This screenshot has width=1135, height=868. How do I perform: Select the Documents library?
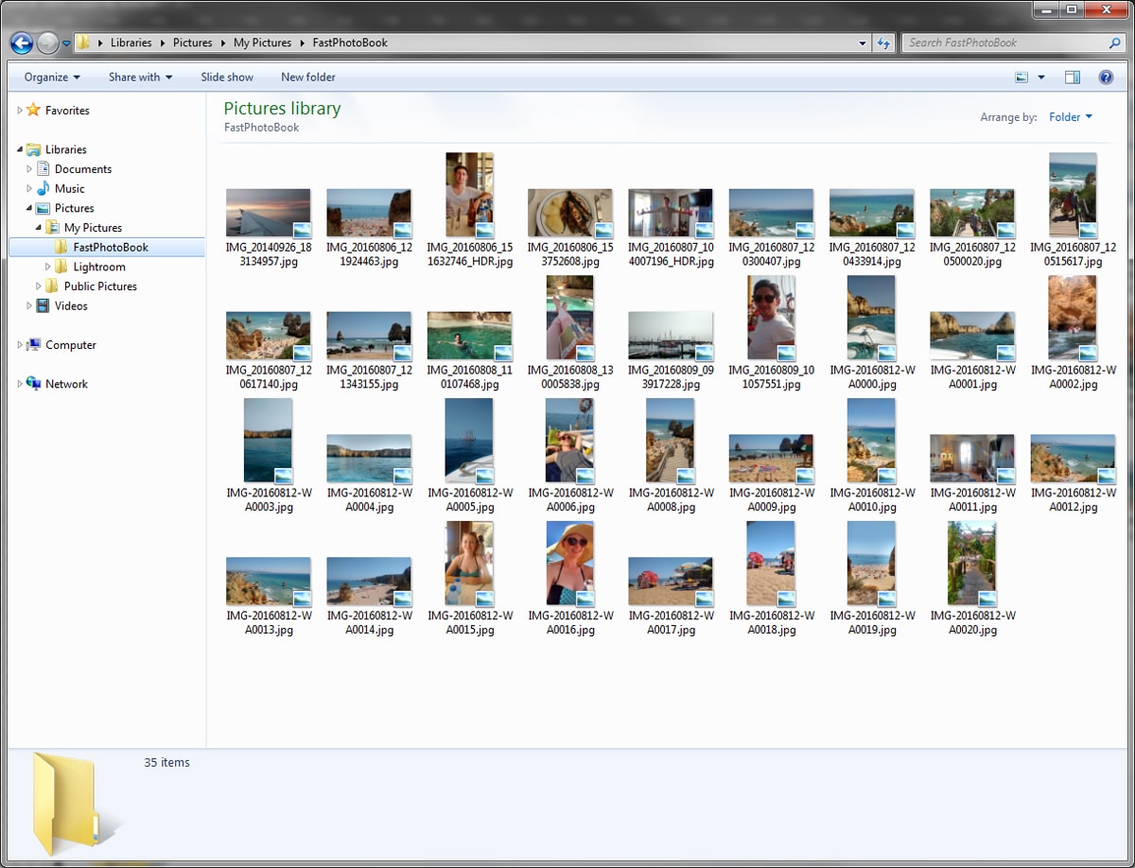[x=83, y=169]
